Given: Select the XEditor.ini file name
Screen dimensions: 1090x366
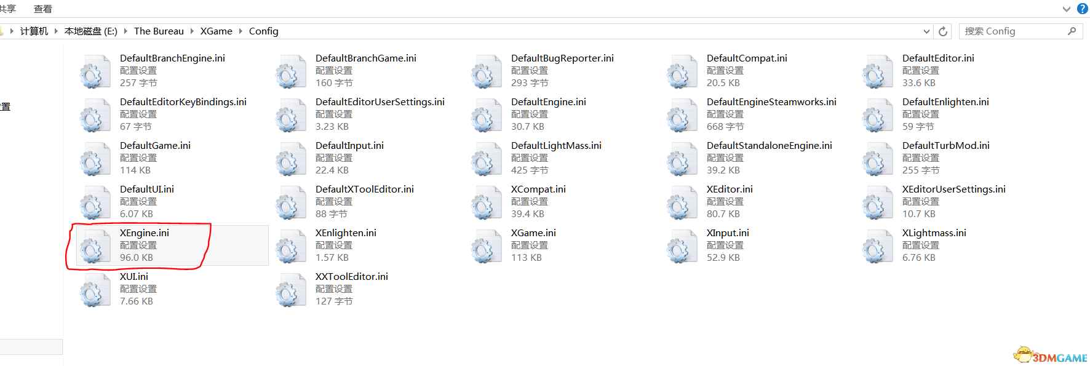Looking at the screenshot, I should point(730,189).
